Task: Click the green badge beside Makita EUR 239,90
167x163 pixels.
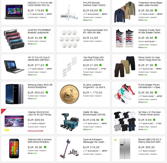Action: (x=102, y=120)
